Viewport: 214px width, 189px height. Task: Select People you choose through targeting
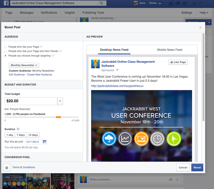pos(6,56)
